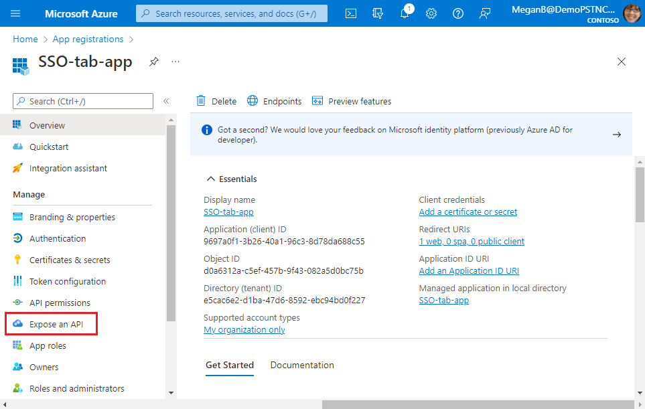Screen dimensions: 645x409
Task: Click the Home breadcrumb
Action: 25,39
